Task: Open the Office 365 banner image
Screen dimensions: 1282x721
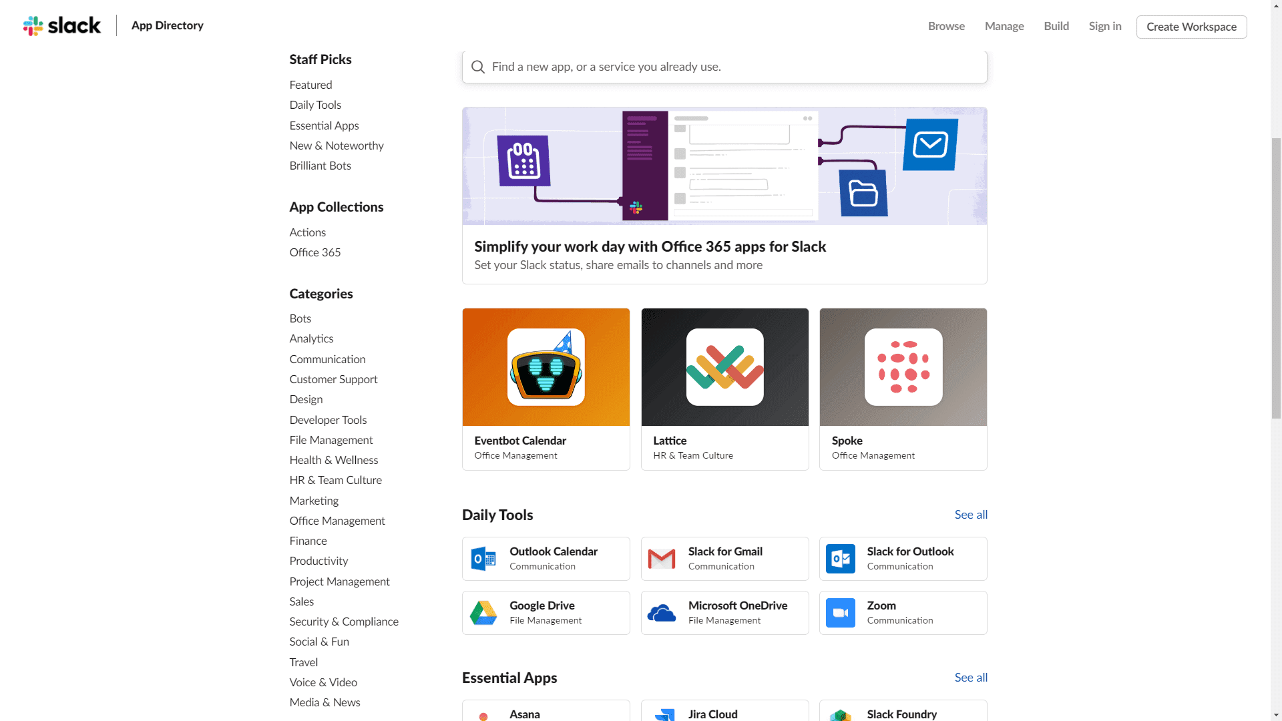Action: click(x=724, y=166)
